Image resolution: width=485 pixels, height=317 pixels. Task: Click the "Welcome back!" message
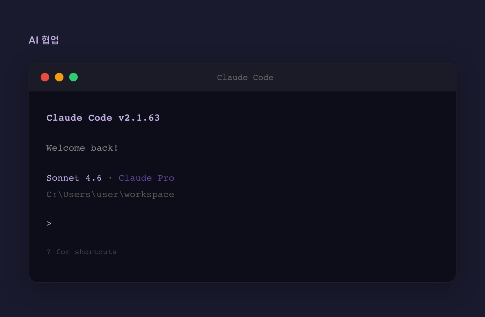[x=82, y=148]
